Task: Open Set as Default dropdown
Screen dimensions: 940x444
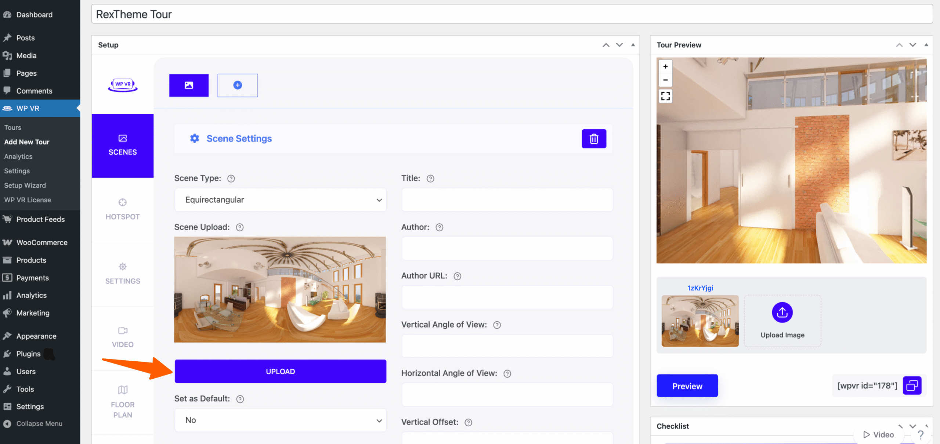Action: point(280,420)
